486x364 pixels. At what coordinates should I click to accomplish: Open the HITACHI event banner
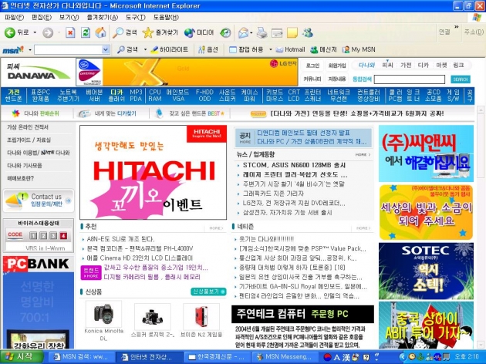[153, 172]
